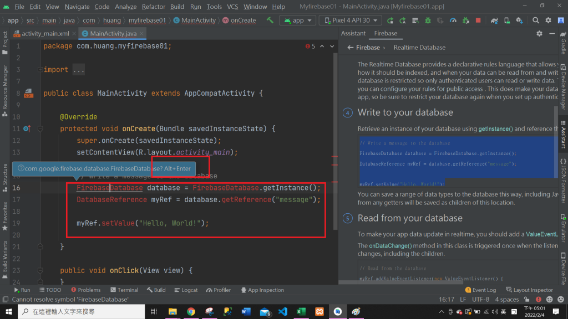Click the Profile app gauge icon

click(x=453, y=20)
